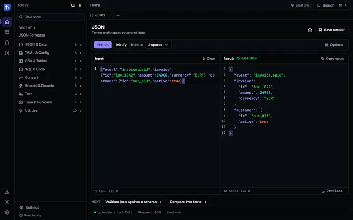This screenshot has height=220, width=353.
Task: Expand the CSV & Tables chevron
Action: click(x=81, y=61)
